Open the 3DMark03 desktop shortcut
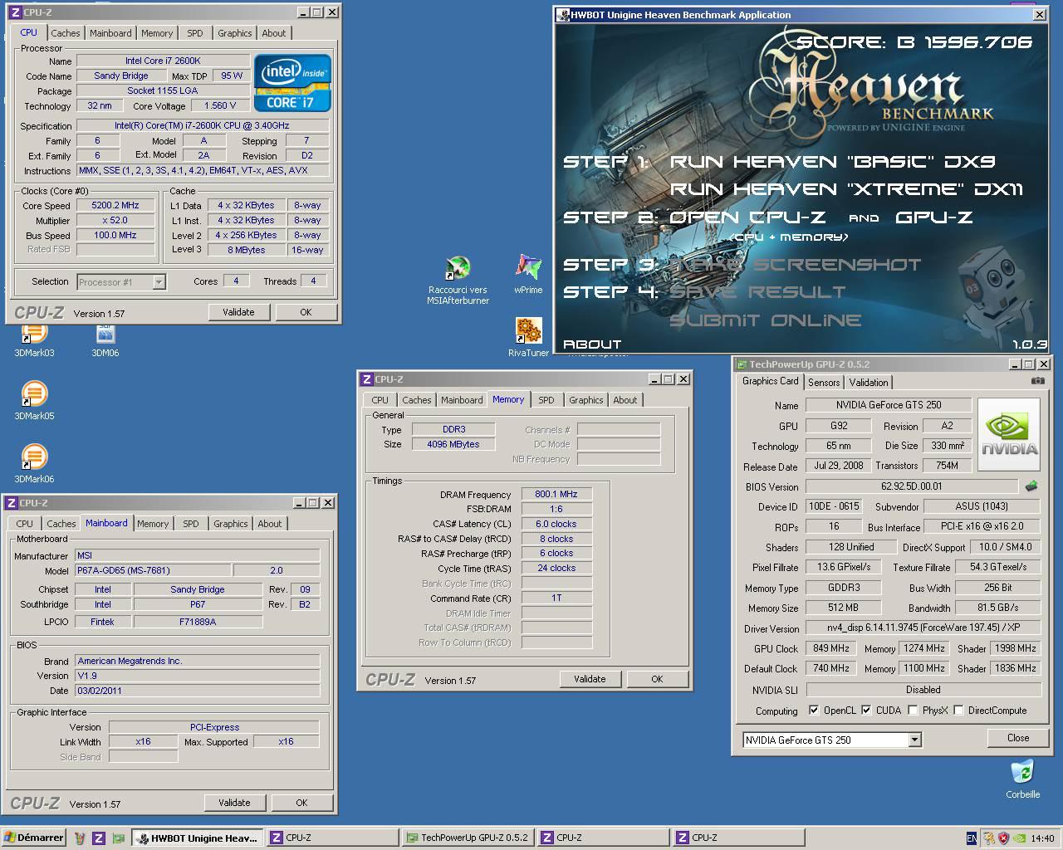 click(34, 335)
